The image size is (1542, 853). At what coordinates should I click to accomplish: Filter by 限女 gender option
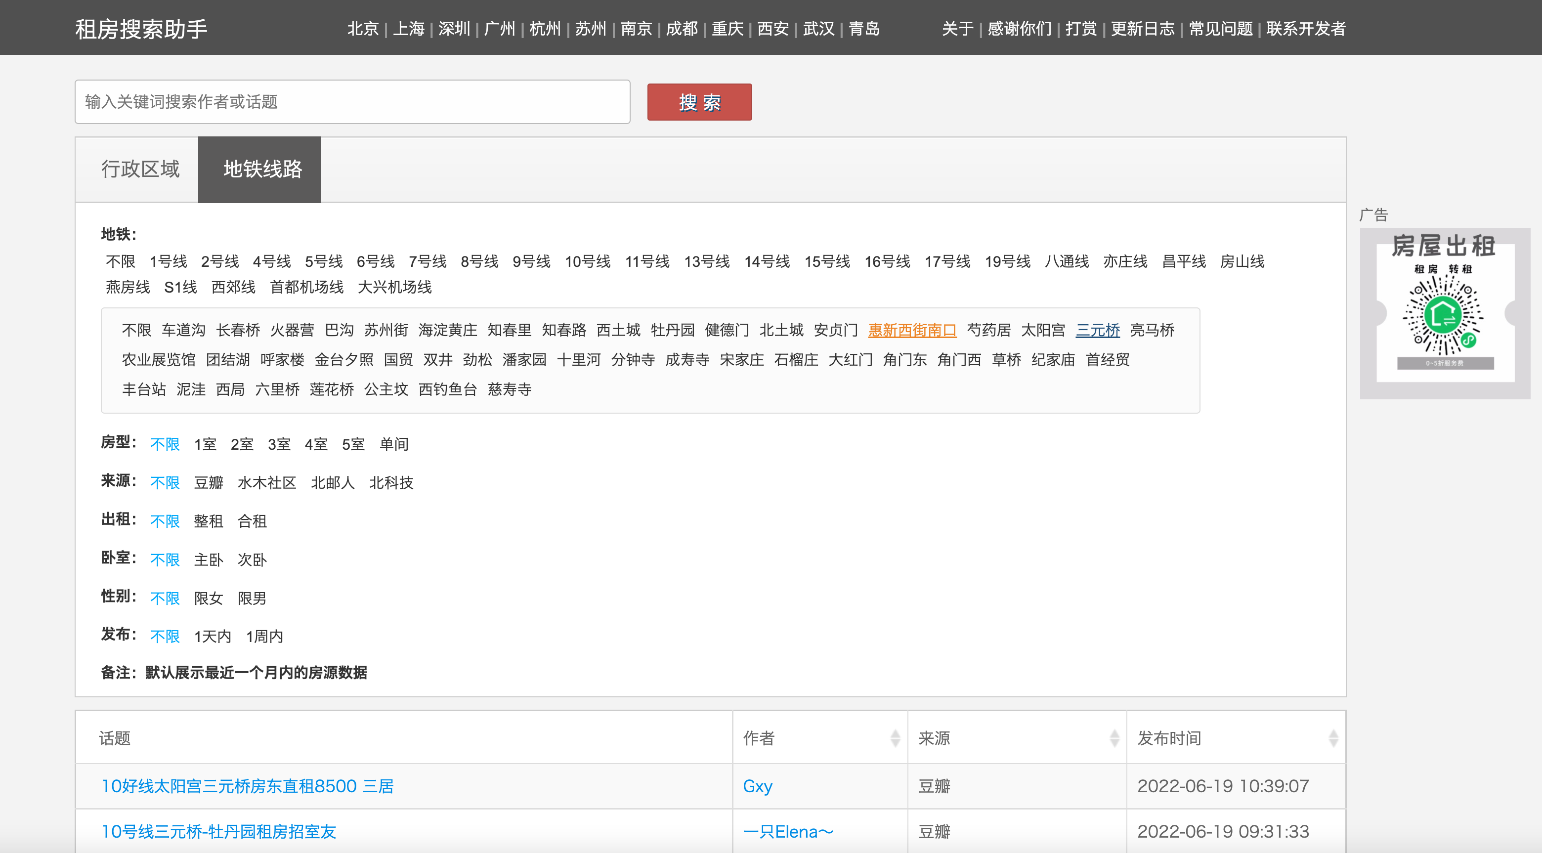coord(208,598)
